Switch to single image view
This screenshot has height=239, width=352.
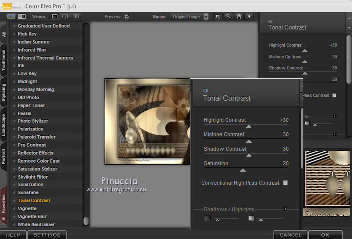[x=55, y=16]
